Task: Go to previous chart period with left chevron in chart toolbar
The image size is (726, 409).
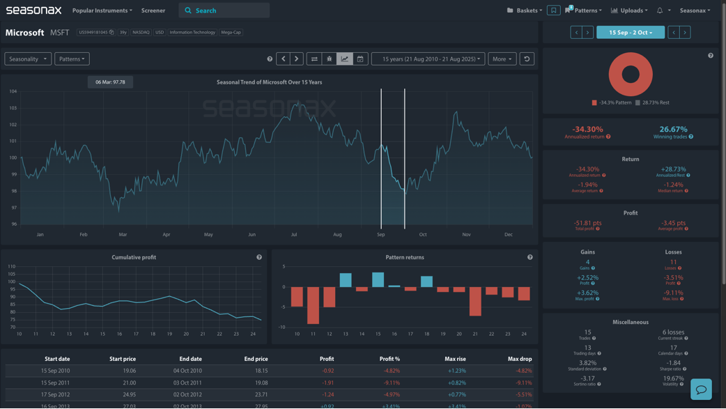Action: (284, 59)
